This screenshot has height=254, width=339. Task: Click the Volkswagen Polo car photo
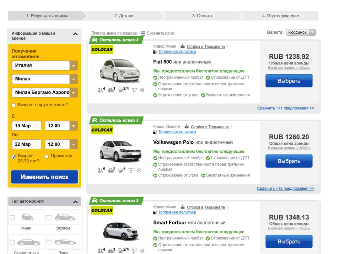click(120, 151)
